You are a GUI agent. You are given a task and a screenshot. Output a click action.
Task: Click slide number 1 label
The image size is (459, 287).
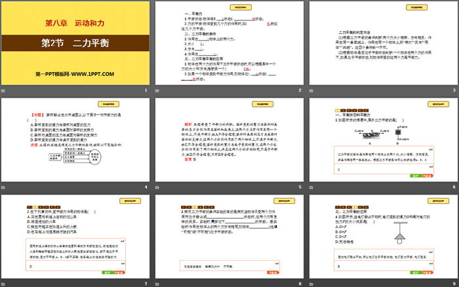click(146, 90)
